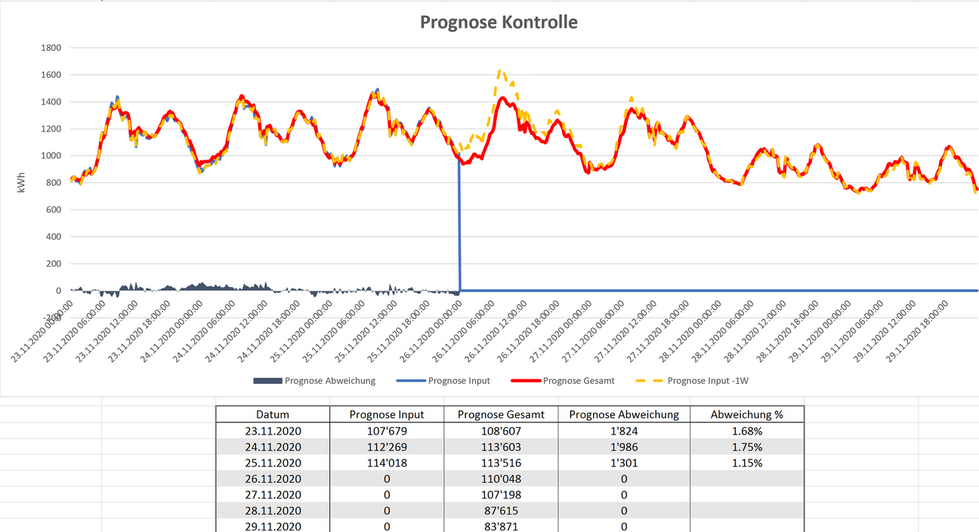Click the Prognose Gesamt table column header

(501, 414)
